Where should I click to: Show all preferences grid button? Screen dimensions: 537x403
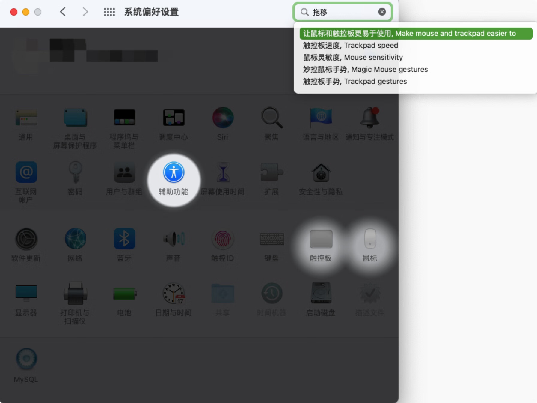pyautogui.click(x=109, y=12)
